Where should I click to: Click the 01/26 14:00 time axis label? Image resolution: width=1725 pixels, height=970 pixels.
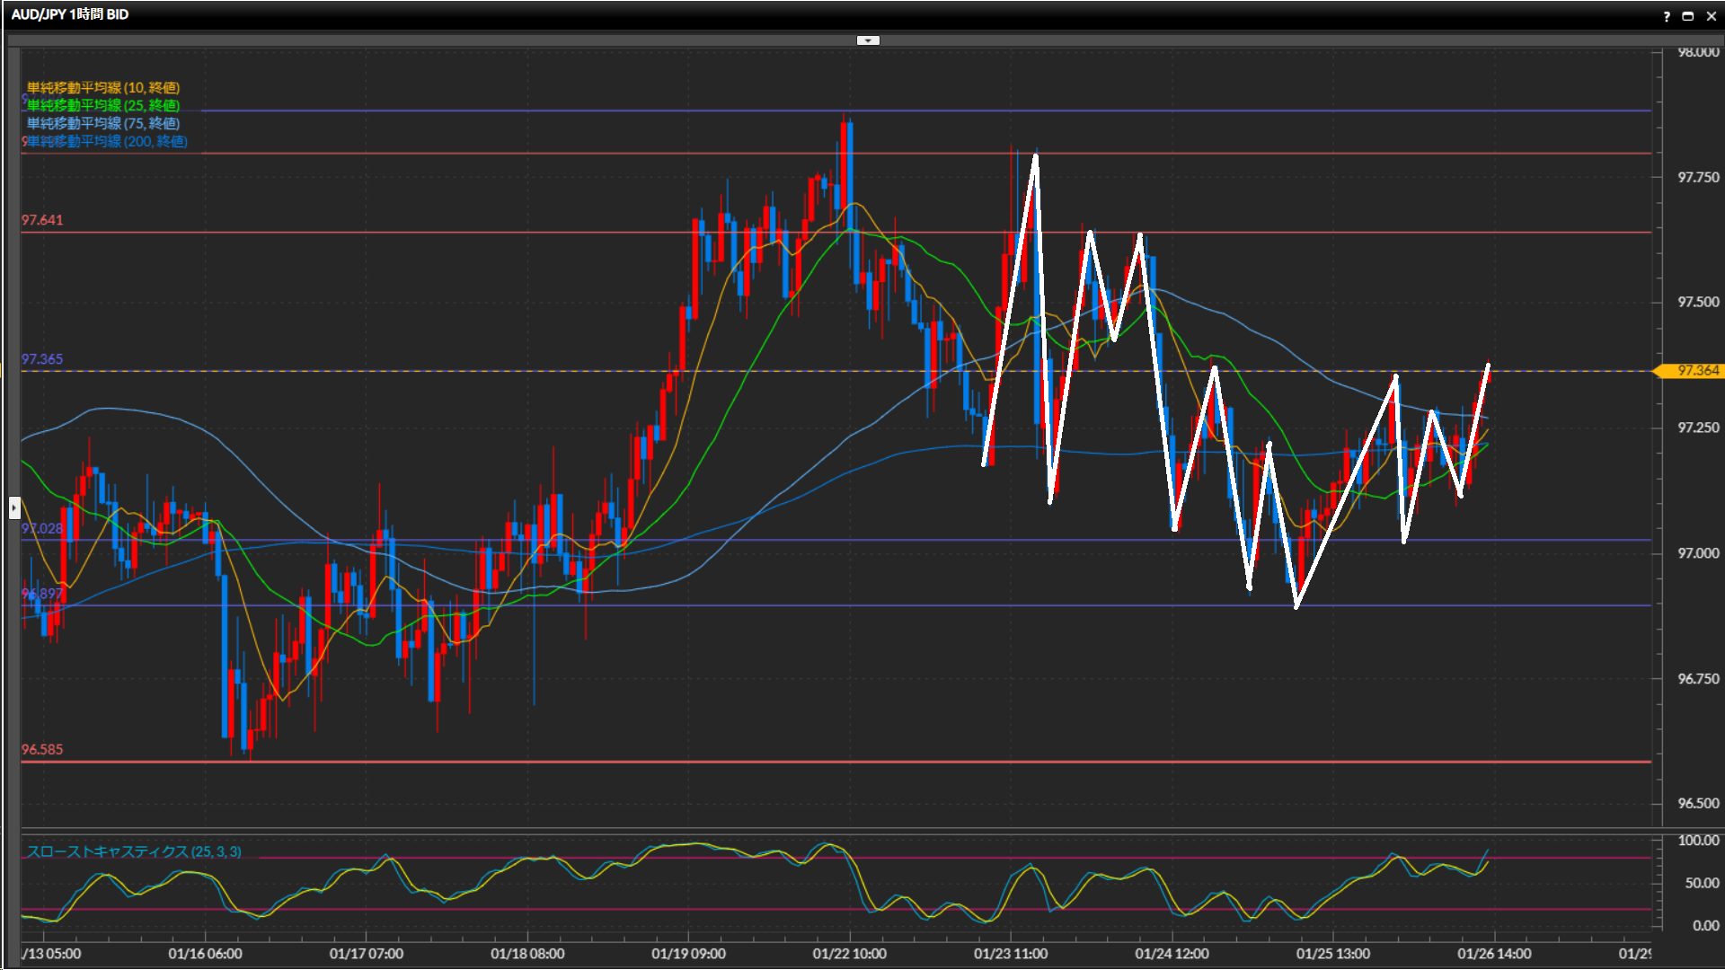[1493, 954]
